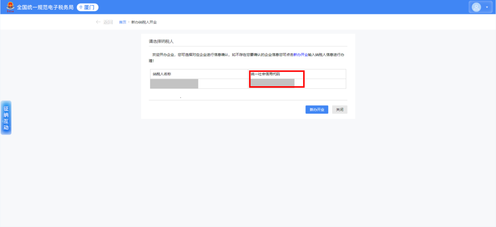
Task: Open the 首页 breadcrumb link
Action: point(123,22)
